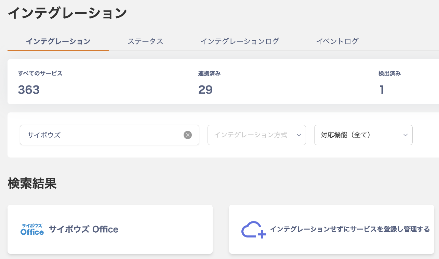Click the 検索結果 heading
The width and height of the screenshot is (439, 259).
point(32,184)
